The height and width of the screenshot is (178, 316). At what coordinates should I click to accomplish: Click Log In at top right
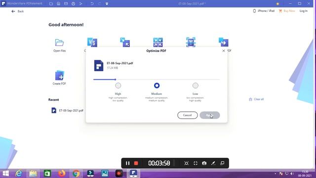[304, 11]
